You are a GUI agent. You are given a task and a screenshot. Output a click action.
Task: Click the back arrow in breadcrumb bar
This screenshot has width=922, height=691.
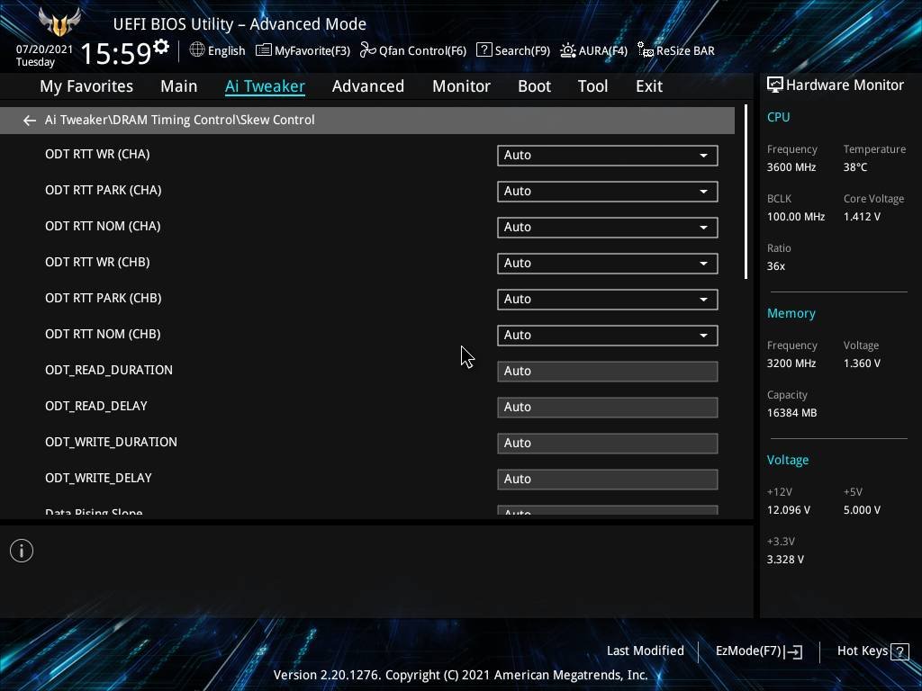30,121
